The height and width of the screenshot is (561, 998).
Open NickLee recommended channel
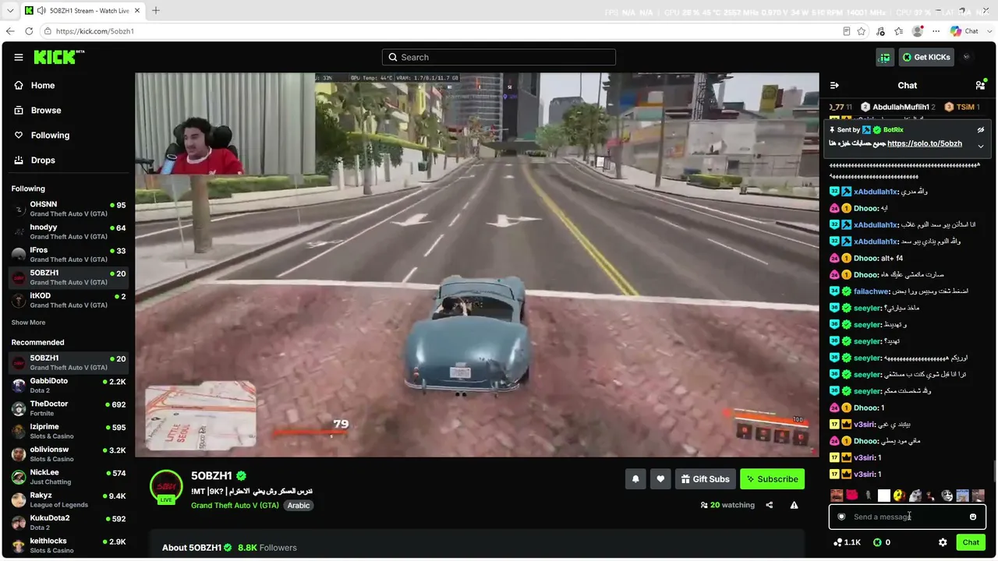pyautogui.click(x=69, y=477)
